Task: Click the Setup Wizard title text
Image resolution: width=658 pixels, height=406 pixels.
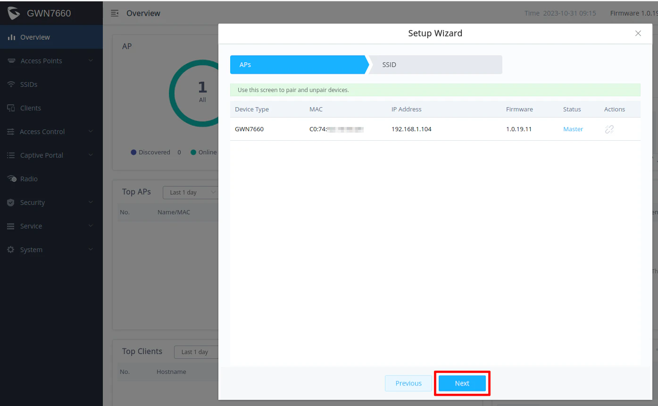Action: coord(435,34)
